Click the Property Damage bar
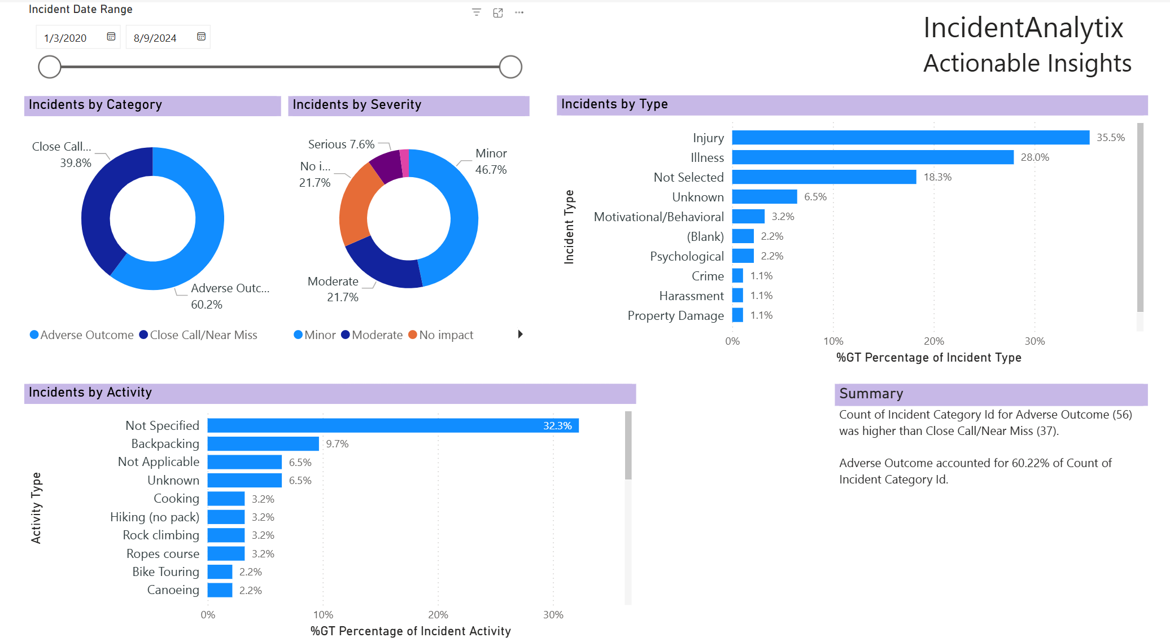The image size is (1170, 642). (x=737, y=315)
